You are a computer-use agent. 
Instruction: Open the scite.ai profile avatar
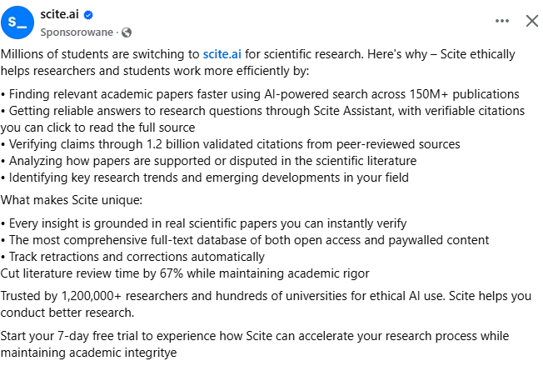pos(17,23)
